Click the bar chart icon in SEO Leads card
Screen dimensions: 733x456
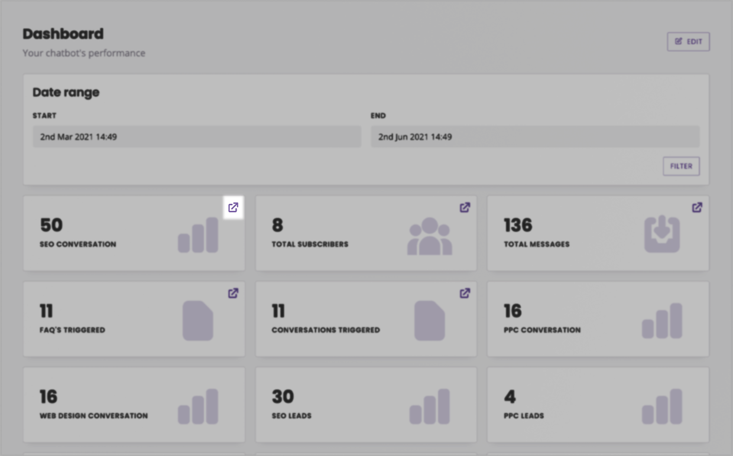[430, 406]
